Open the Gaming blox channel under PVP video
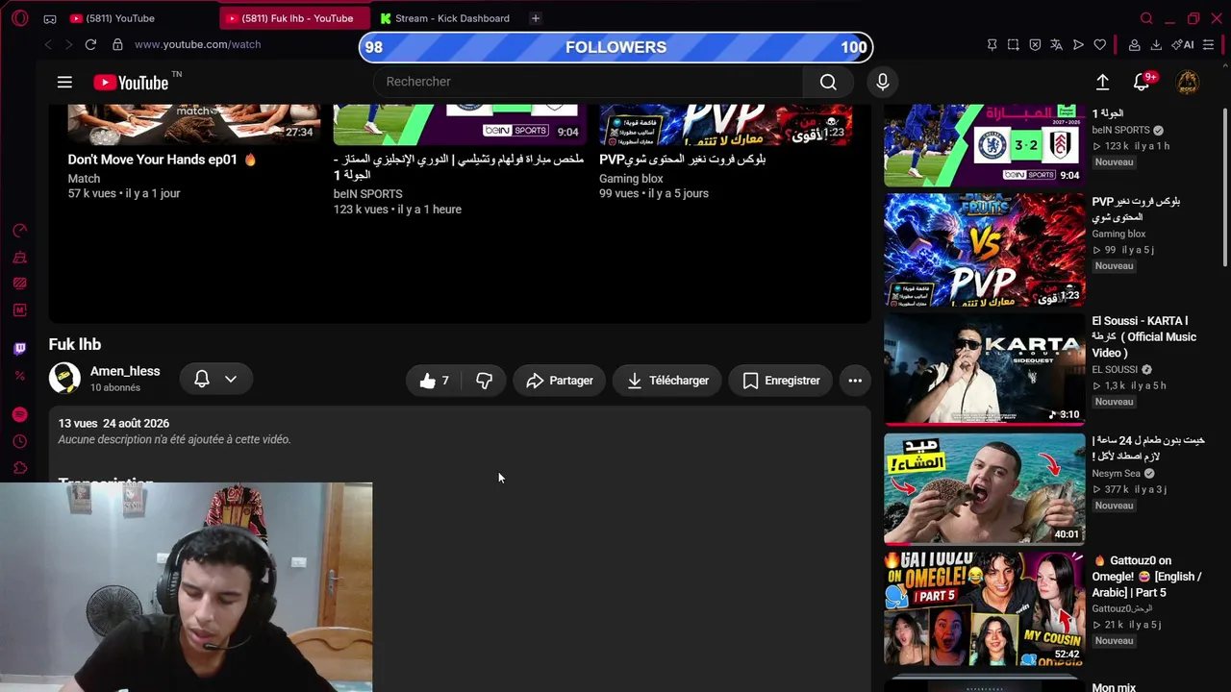 pyautogui.click(x=631, y=178)
